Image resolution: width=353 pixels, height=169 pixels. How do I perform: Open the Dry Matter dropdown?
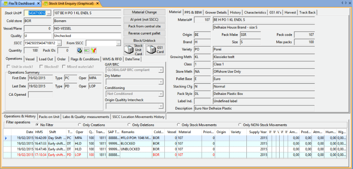pyautogui.click(x=161, y=82)
